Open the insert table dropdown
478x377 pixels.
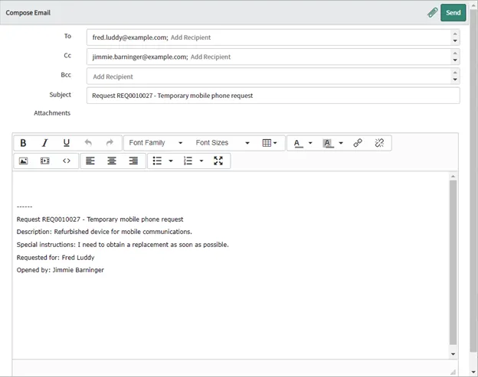(x=270, y=143)
